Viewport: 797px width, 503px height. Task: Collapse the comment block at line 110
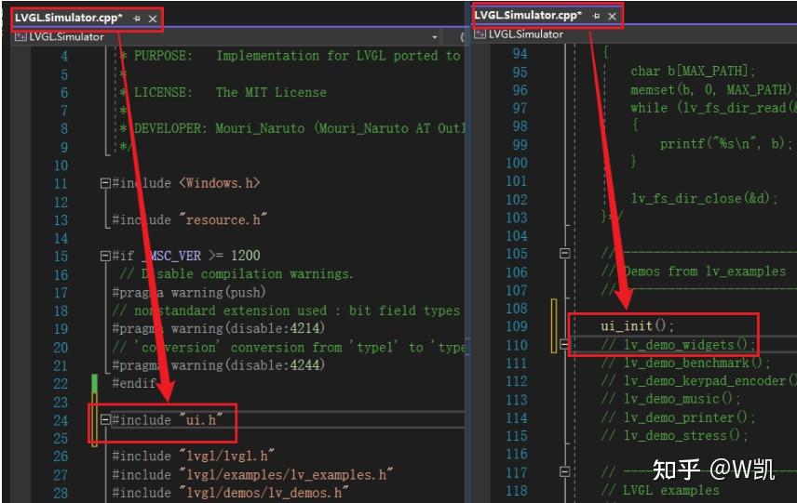click(565, 344)
